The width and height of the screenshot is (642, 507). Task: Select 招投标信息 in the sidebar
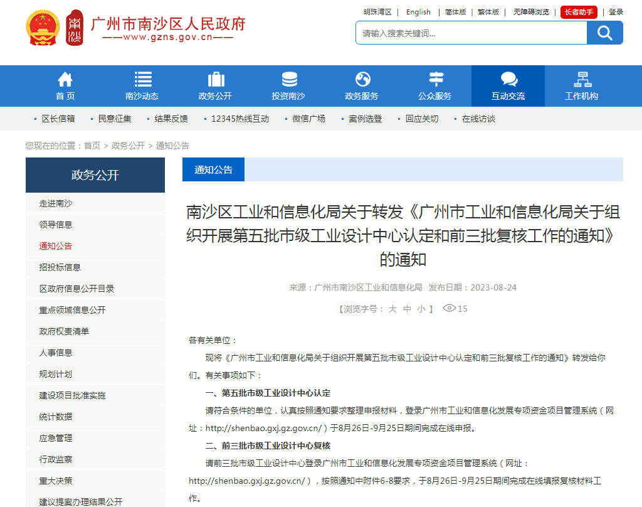[x=60, y=267]
